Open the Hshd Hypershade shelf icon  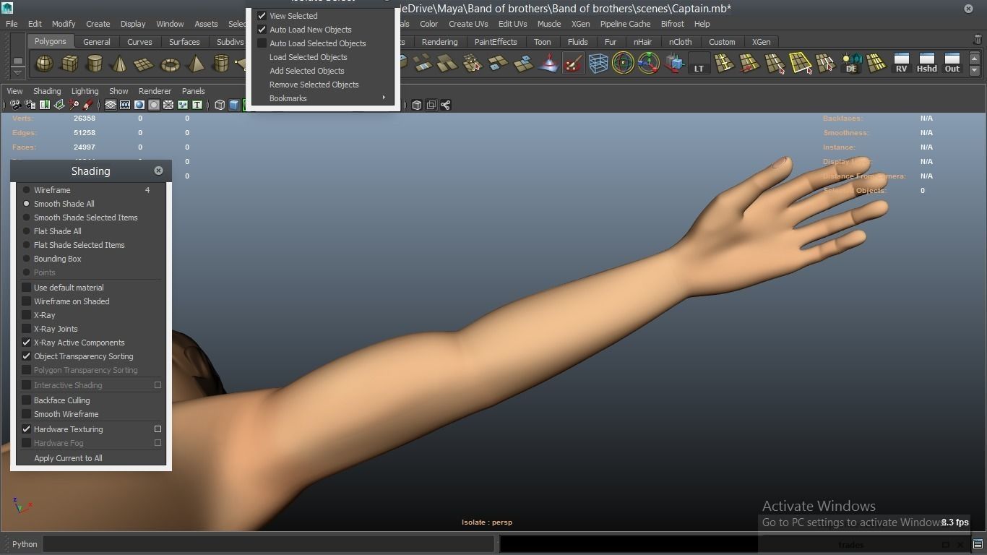pyautogui.click(x=926, y=64)
